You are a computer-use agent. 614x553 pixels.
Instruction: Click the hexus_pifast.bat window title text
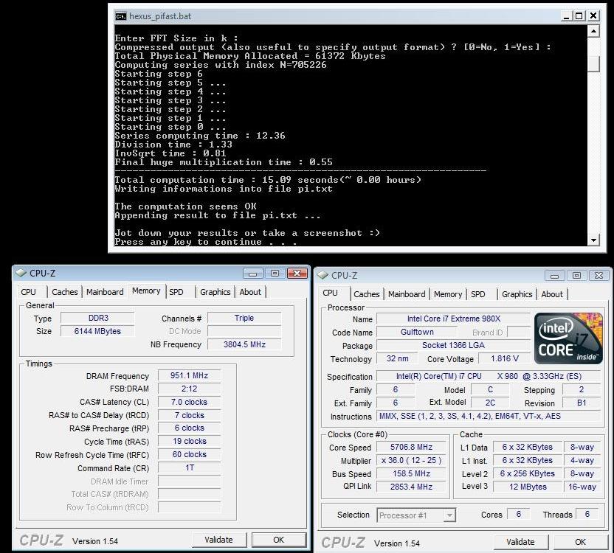[x=160, y=16]
